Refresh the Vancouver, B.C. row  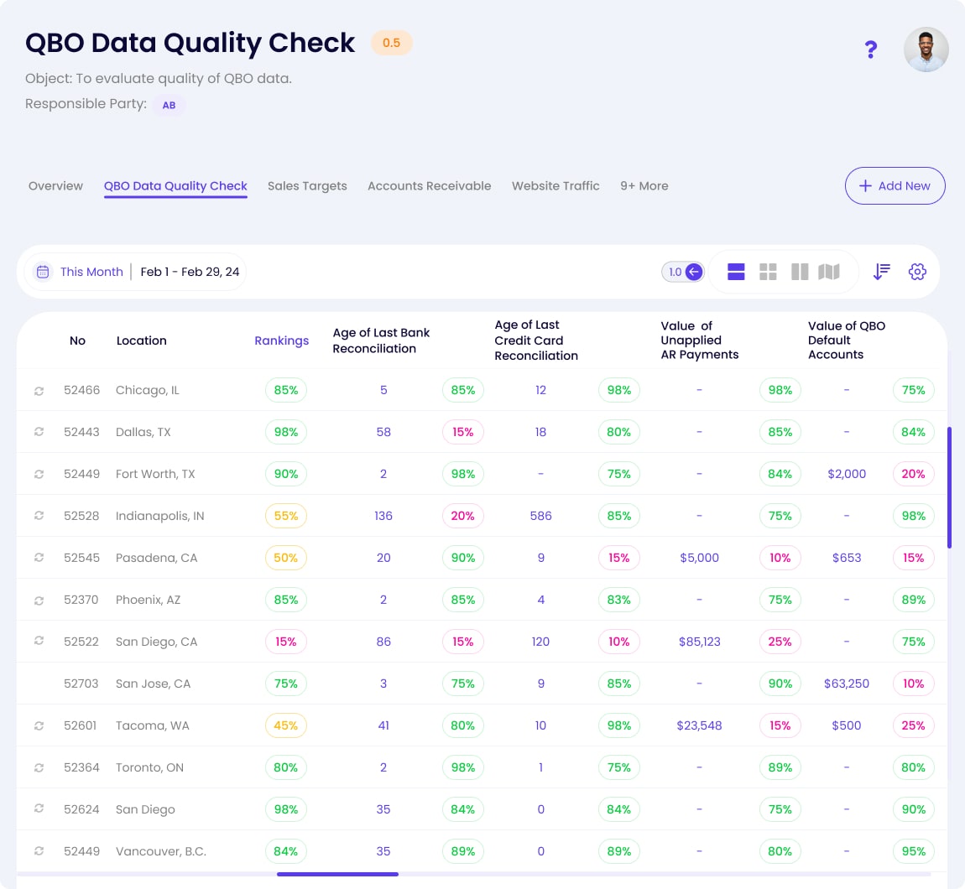39,851
